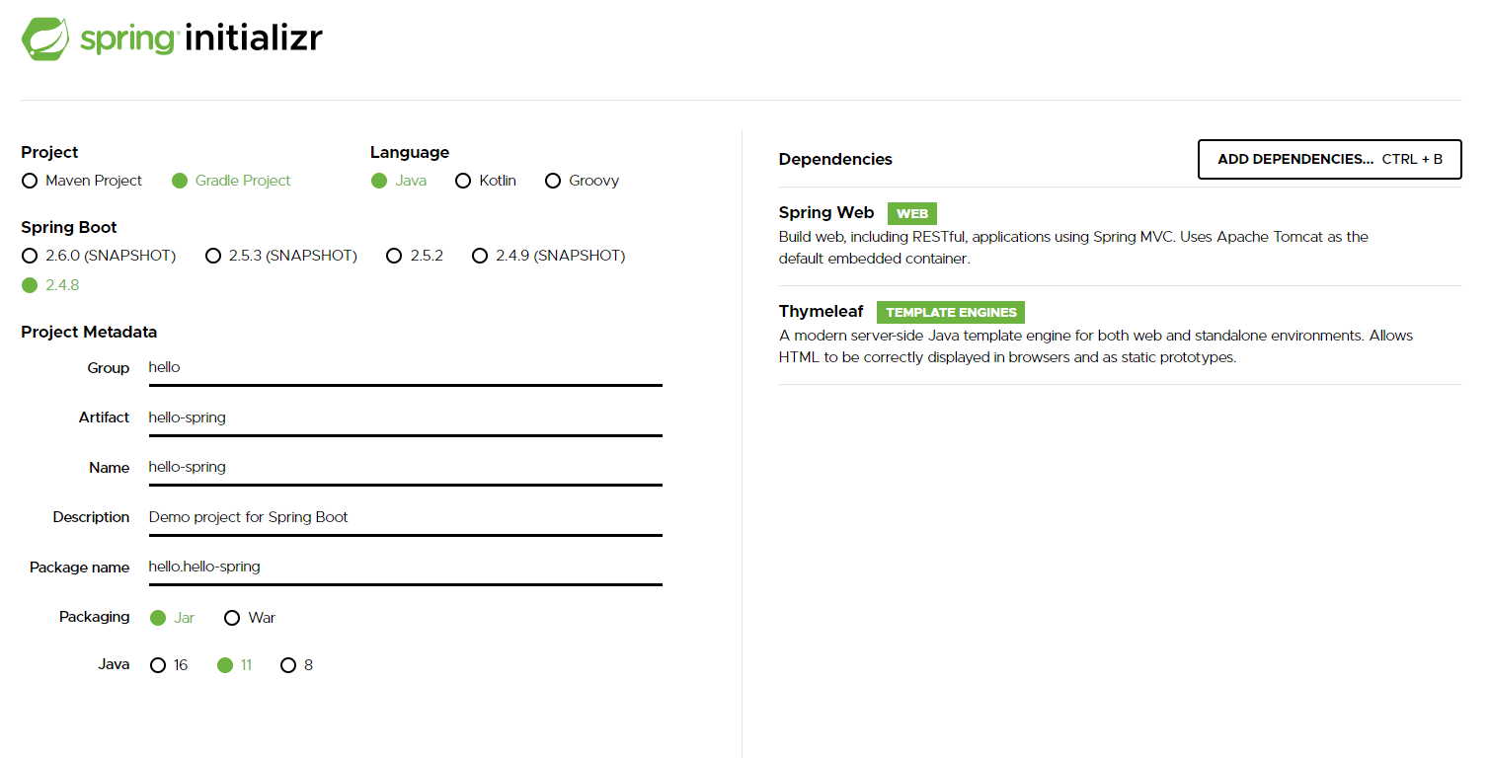
Task: Set packaging to Jar
Action: click(158, 618)
